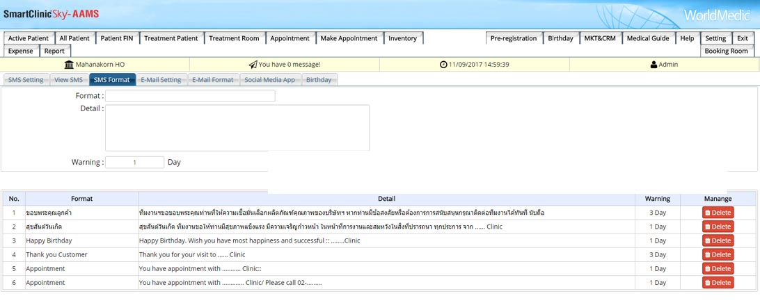Click the Admin user profile icon
760x303 pixels.
point(654,65)
